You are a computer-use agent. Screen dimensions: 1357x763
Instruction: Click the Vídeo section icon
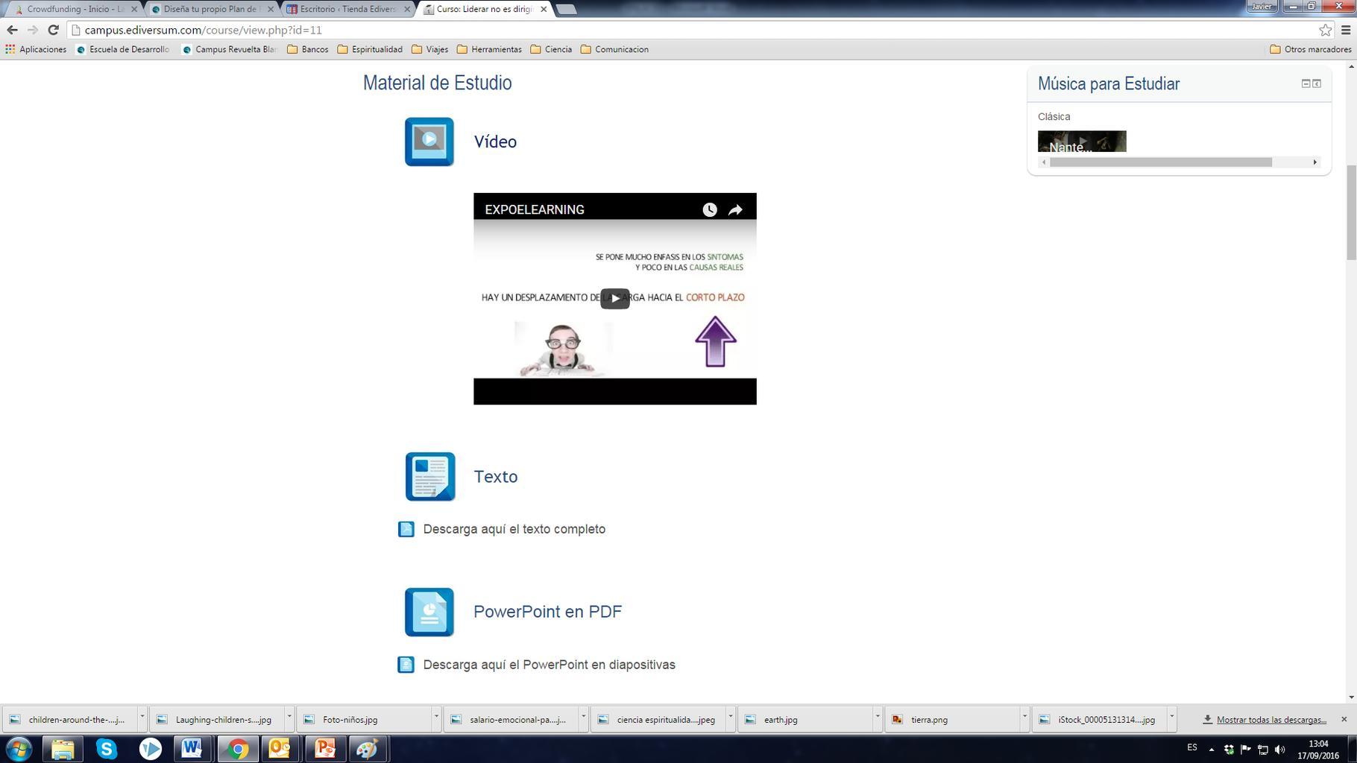pyautogui.click(x=429, y=142)
